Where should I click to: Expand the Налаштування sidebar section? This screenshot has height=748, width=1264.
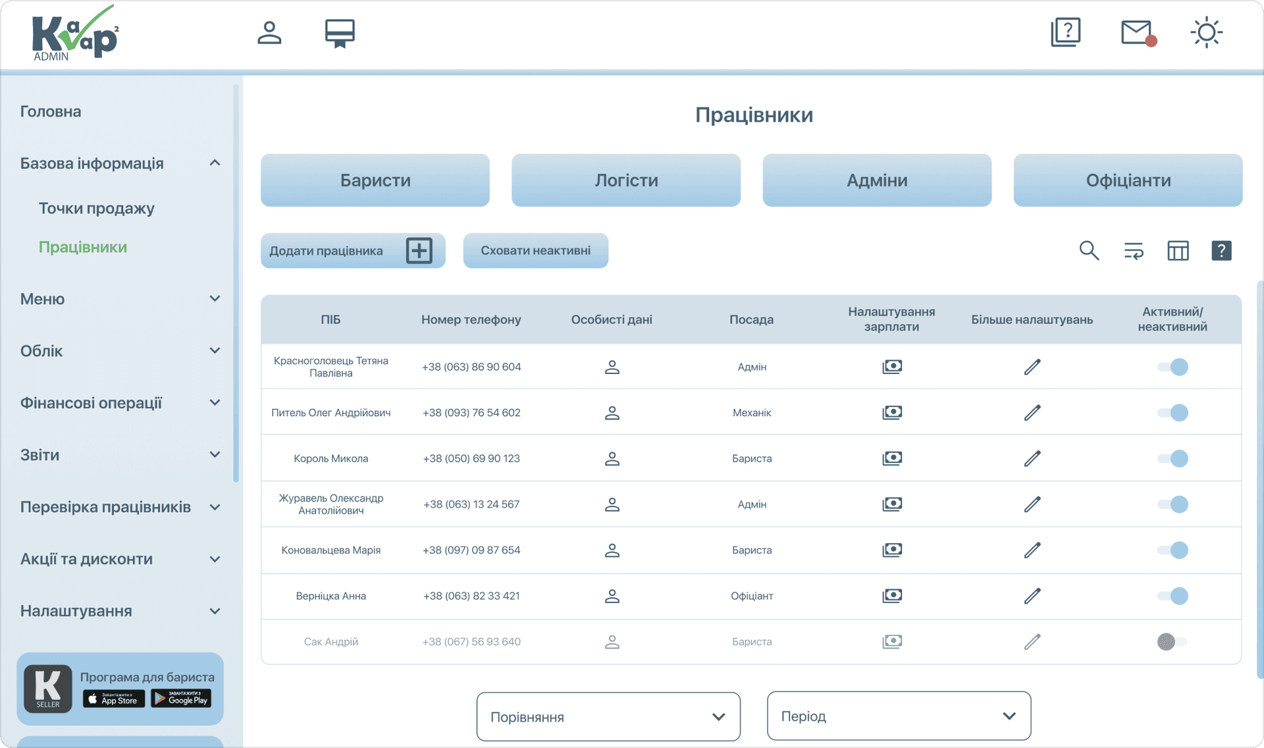[215, 611]
